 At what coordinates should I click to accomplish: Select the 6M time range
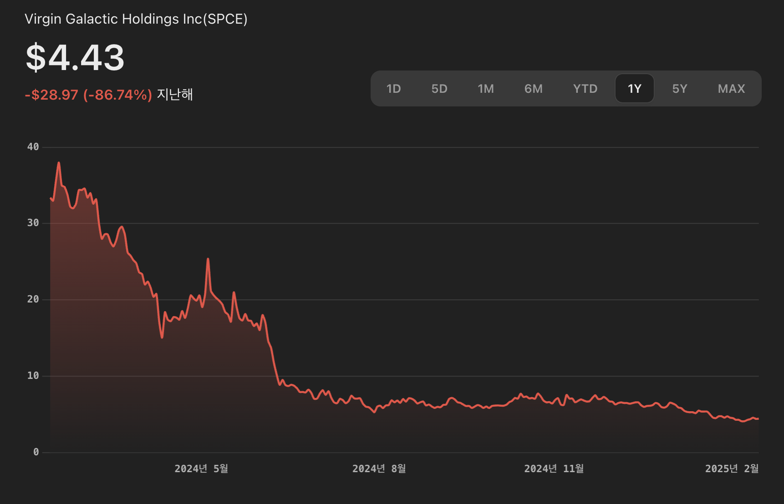point(533,89)
